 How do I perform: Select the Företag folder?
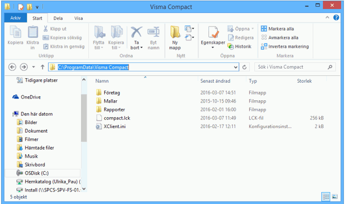(112, 92)
